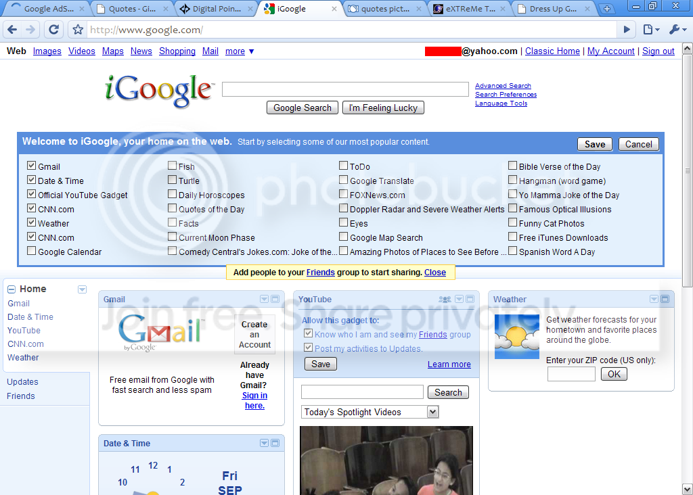Click the weather sun and clouds image
Screen dimensions: 693x495
point(516,337)
